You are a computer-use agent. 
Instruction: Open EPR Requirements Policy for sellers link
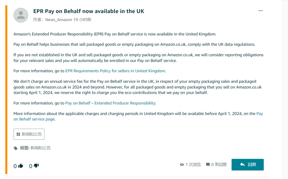coord(115,71)
